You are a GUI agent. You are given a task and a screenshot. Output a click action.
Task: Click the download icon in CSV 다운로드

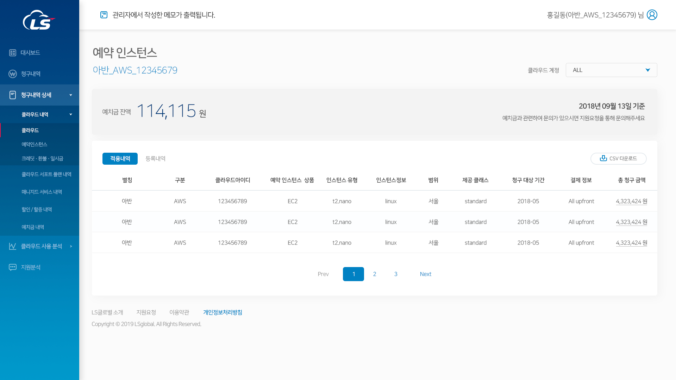pyautogui.click(x=603, y=158)
